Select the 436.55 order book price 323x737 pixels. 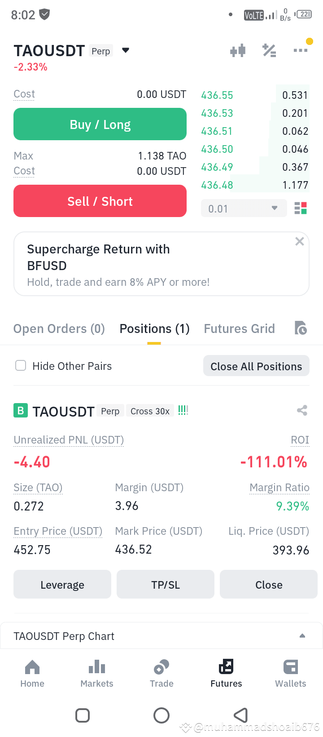coord(217,95)
